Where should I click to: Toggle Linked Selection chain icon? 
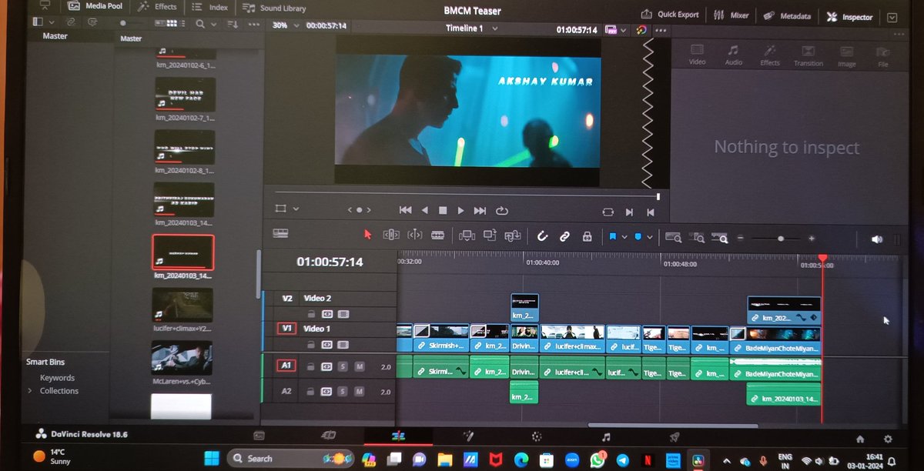pyautogui.click(x=564, y=236)
